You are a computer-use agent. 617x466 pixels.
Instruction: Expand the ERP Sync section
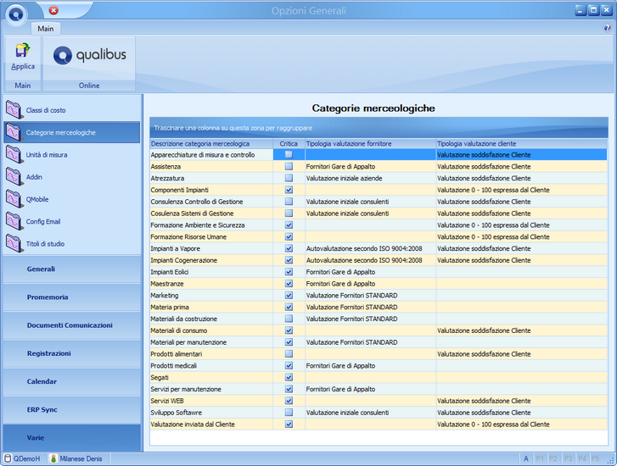[71, 409]
